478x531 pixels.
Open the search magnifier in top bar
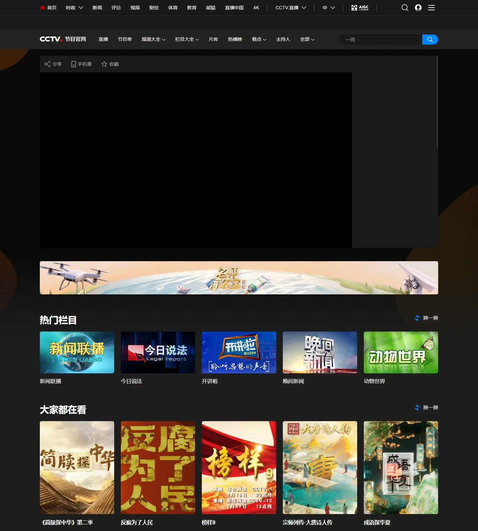point(405,8)
